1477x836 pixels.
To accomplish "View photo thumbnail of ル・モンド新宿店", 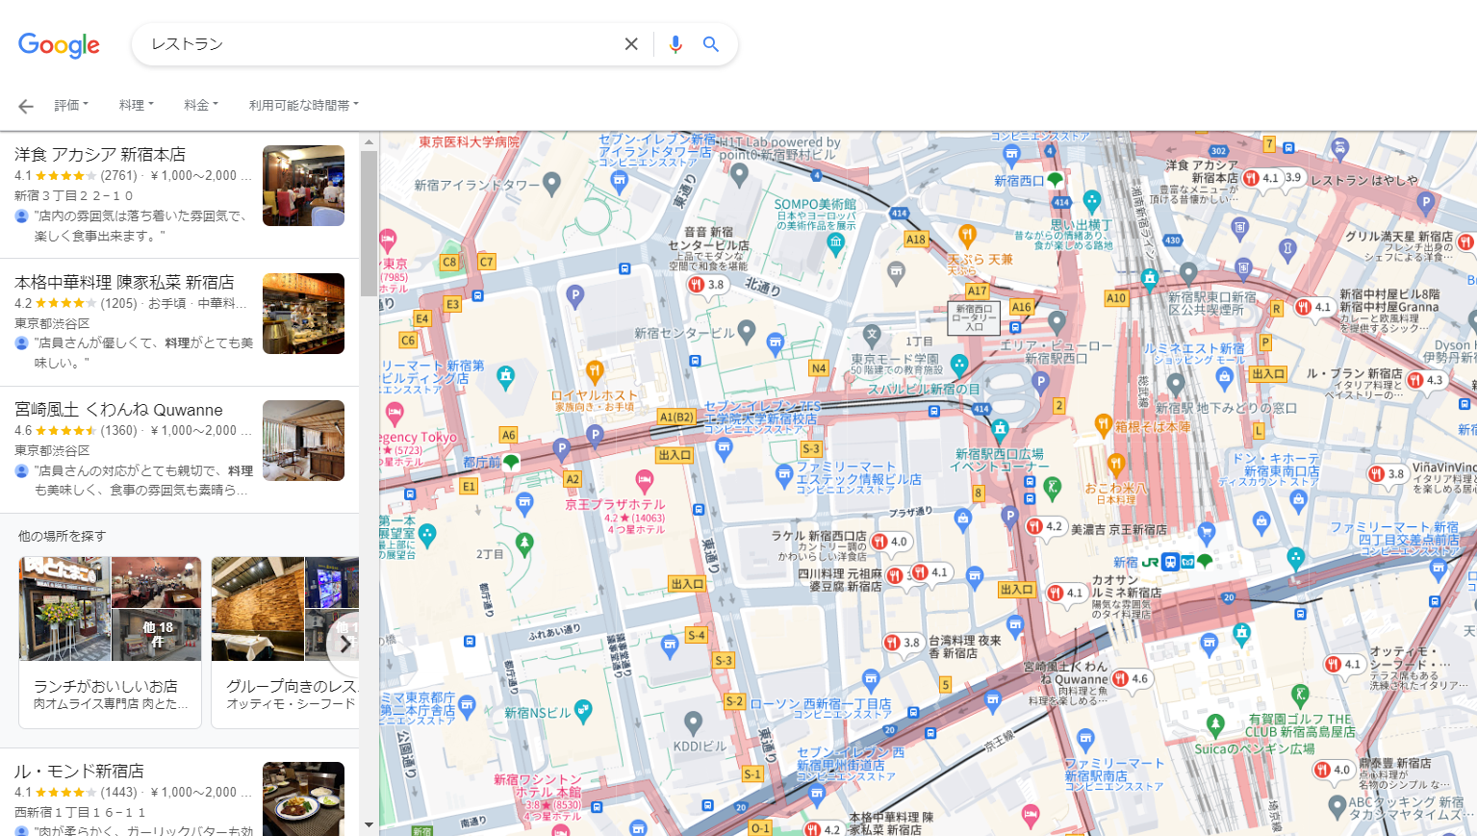I will 303,798.
